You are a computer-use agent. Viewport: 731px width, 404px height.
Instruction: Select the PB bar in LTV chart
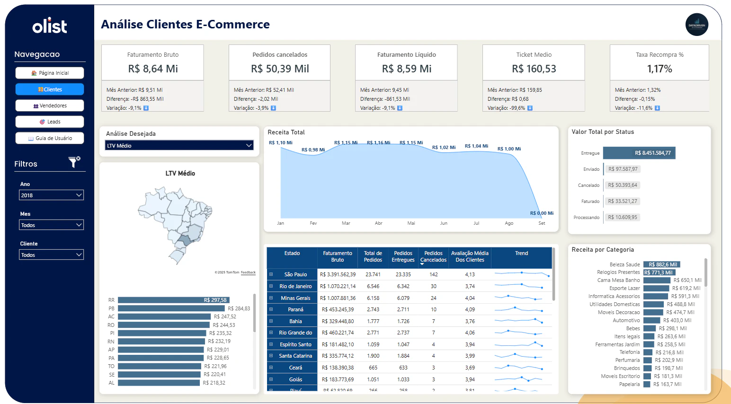(171, 308)
